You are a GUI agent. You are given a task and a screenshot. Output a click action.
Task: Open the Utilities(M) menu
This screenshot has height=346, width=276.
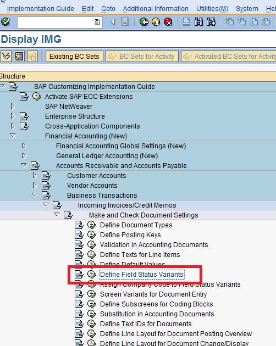pyautogui.click(x=212, y=9)
